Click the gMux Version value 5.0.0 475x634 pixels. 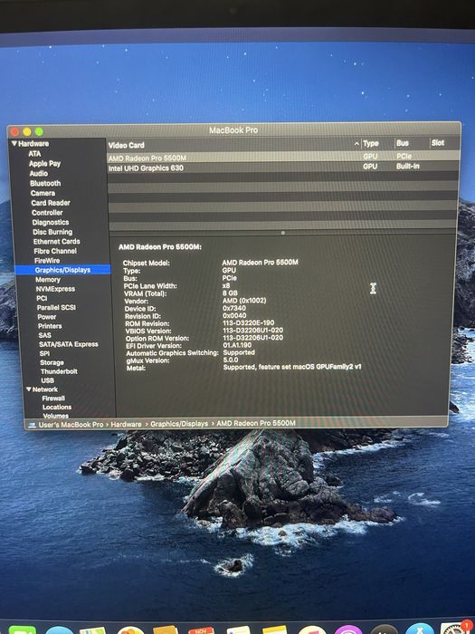click(x=231, y=360)
